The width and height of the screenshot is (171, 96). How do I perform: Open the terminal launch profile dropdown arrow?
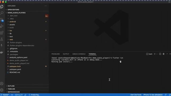point(157,54)
